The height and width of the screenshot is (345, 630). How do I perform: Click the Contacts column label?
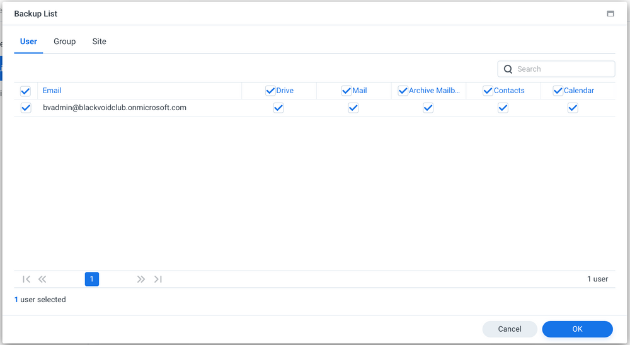pyautogui.click(x=509, y=91)
